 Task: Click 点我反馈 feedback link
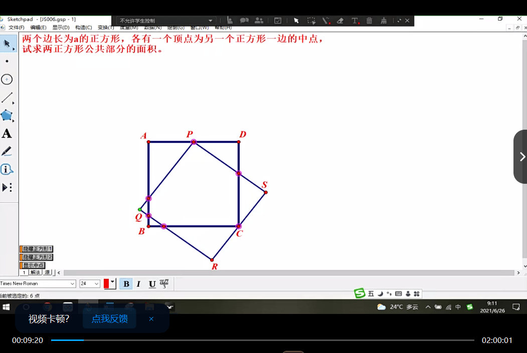point(110,319)
